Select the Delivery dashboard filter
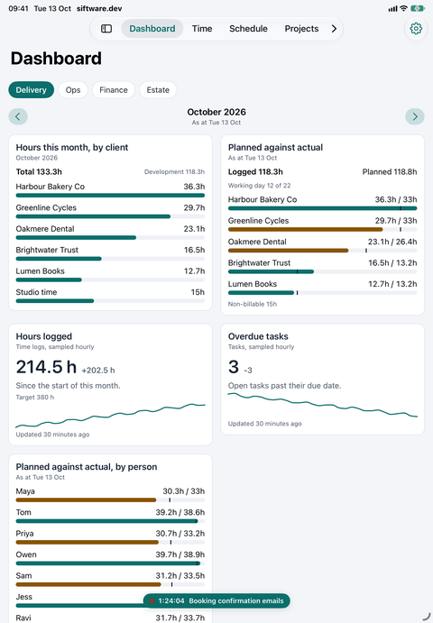The height and width of the screenshot is (623, 433). coord(31,90)
